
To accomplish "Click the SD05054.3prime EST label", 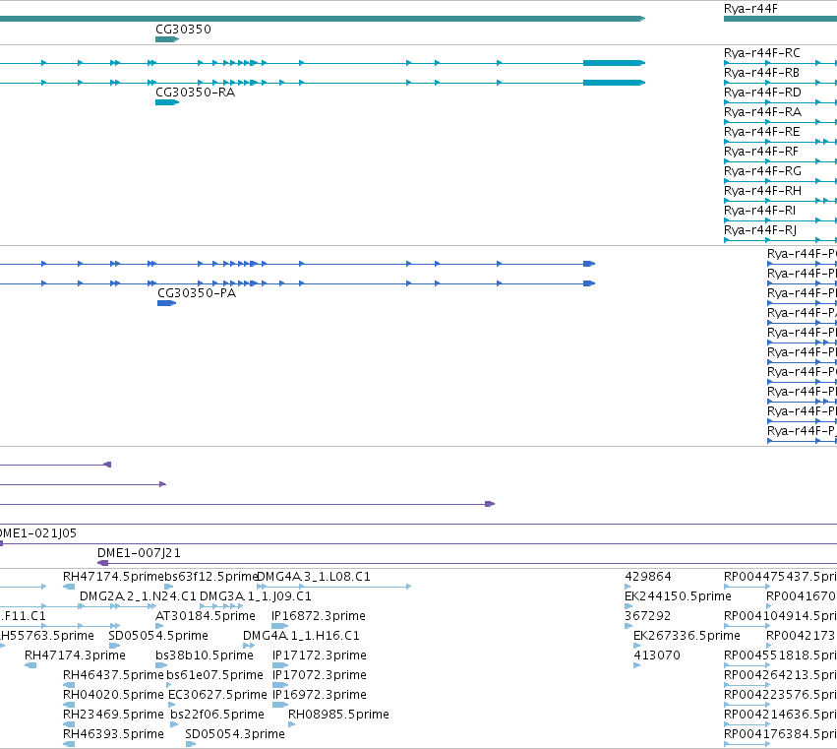I will click(235, 734).
